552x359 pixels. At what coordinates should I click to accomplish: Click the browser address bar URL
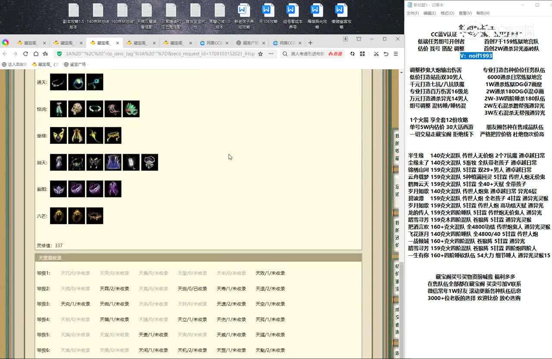[160, 54]
